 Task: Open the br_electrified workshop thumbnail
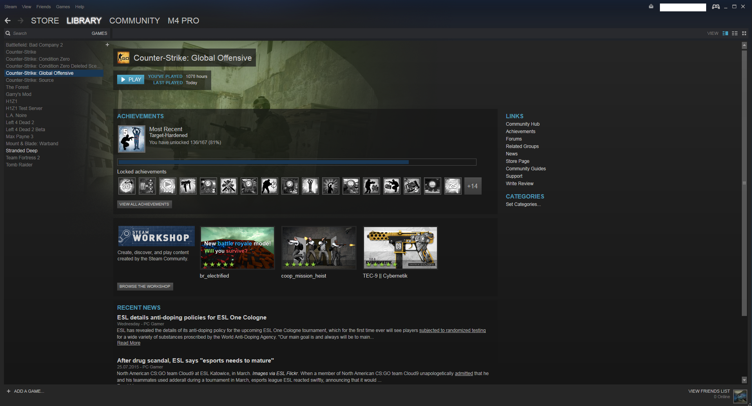pos(237,248)
